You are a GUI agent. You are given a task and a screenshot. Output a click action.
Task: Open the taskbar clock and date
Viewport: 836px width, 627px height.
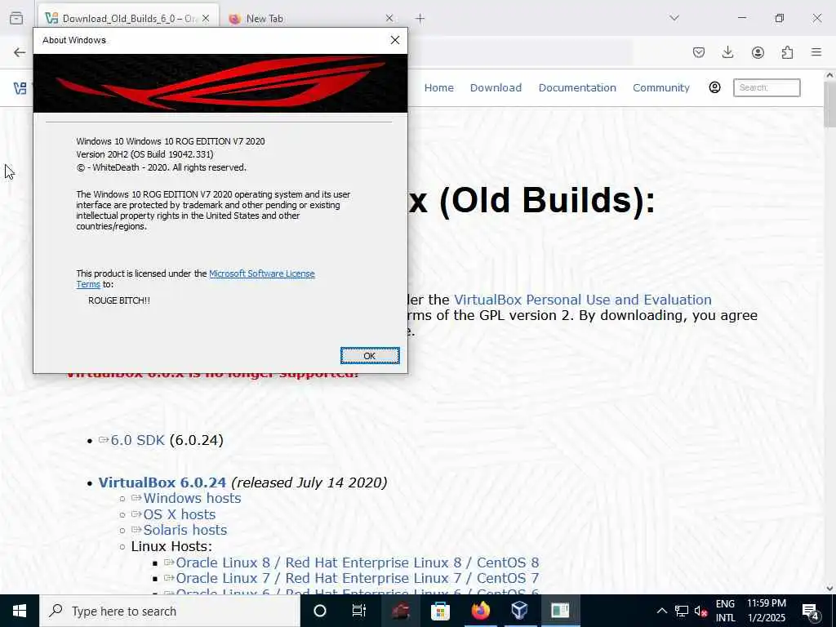(766, 611)
